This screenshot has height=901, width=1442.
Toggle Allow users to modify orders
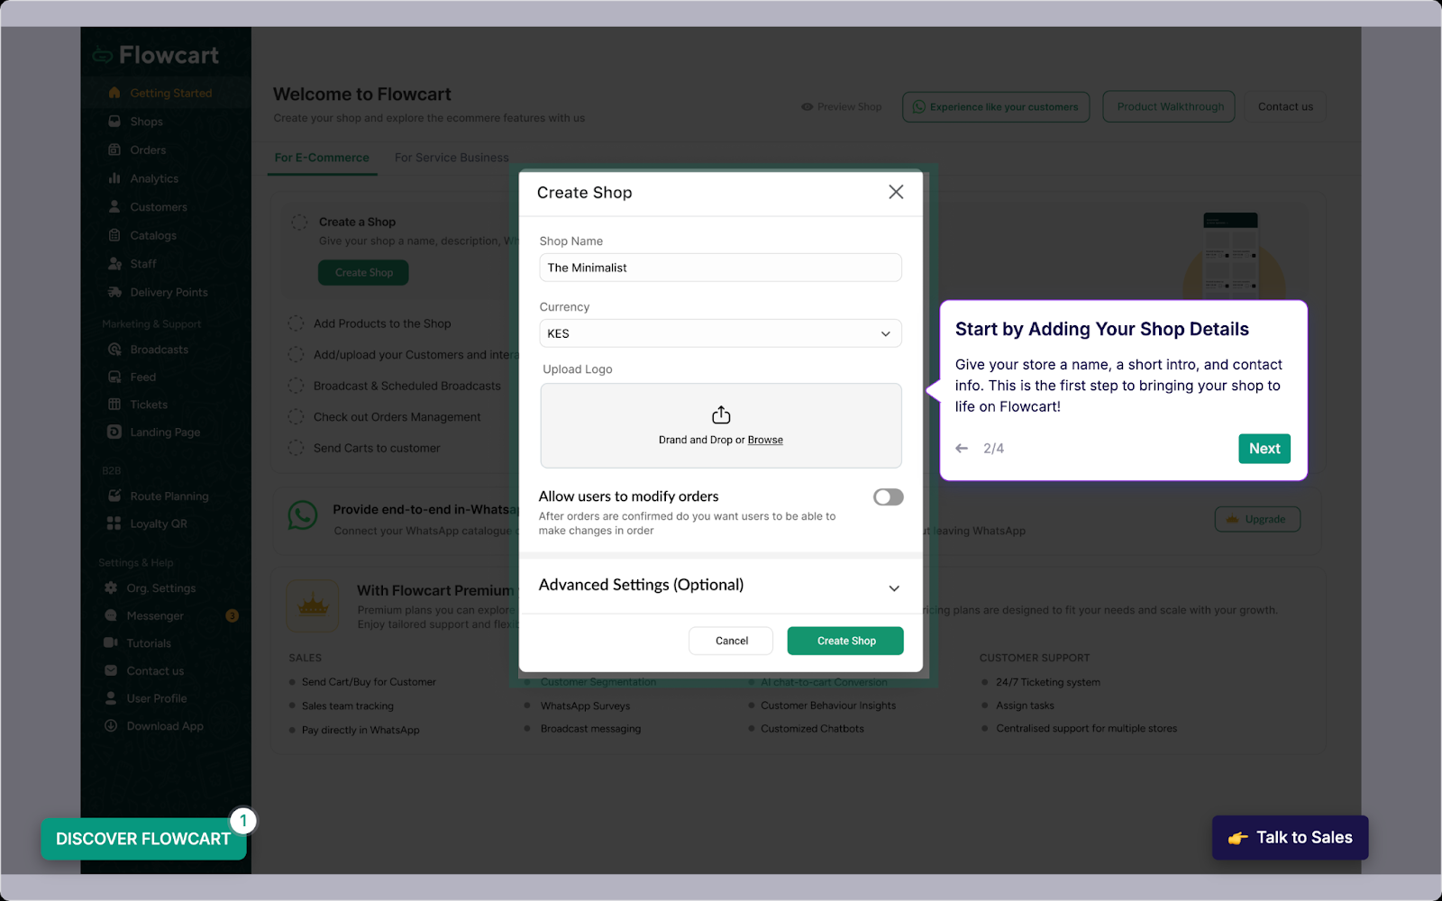click(889, 497)
